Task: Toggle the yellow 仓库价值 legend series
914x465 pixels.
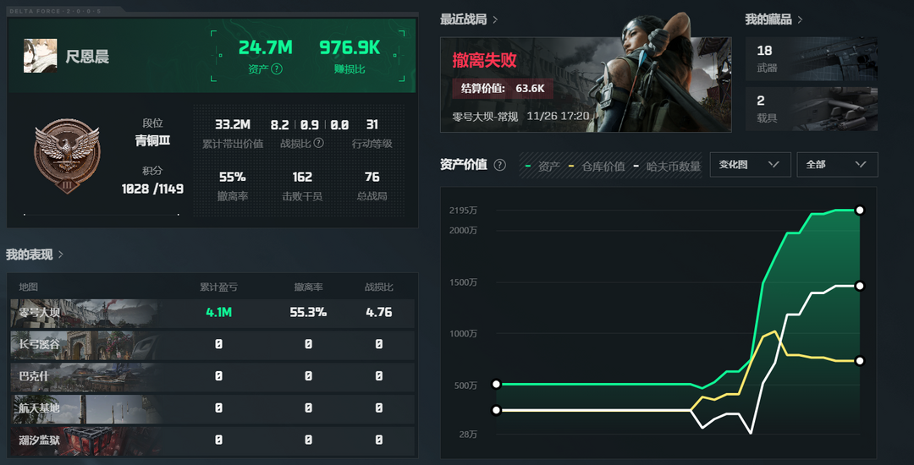Action: (602, 167)
